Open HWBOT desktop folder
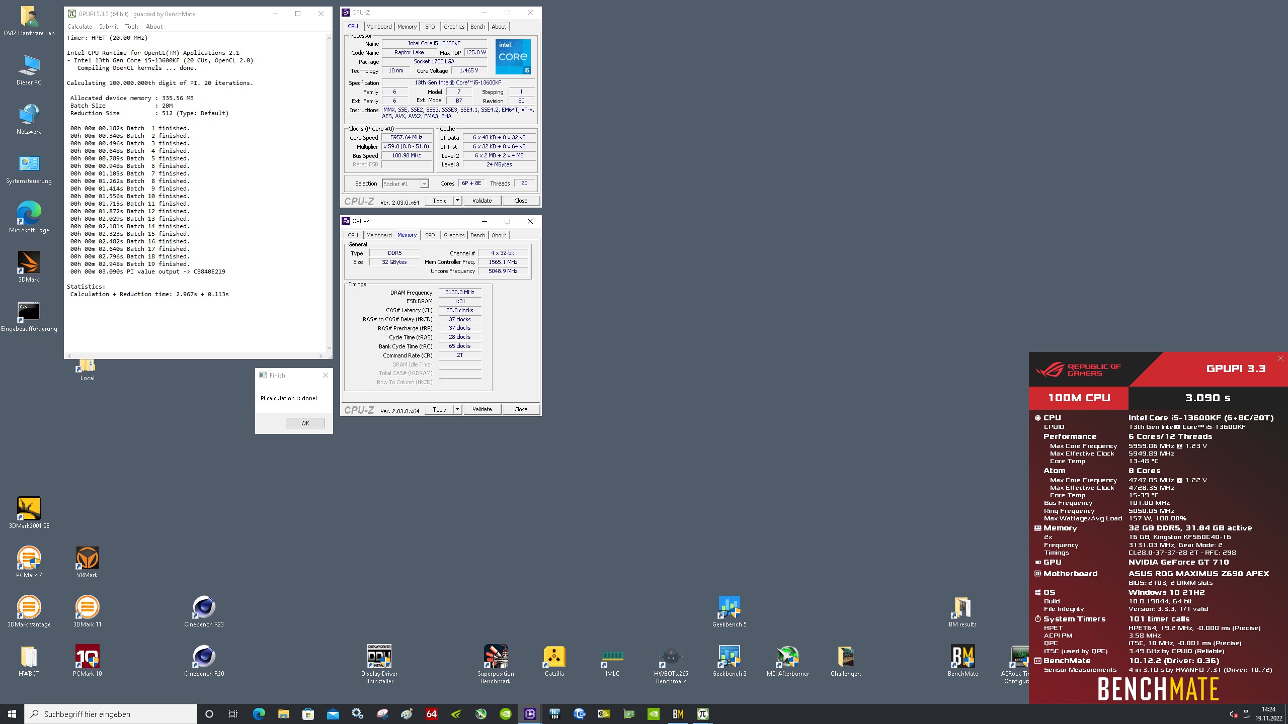This screenshot has height=724, width=1288. pyautogui.click(x=29, y=661)
